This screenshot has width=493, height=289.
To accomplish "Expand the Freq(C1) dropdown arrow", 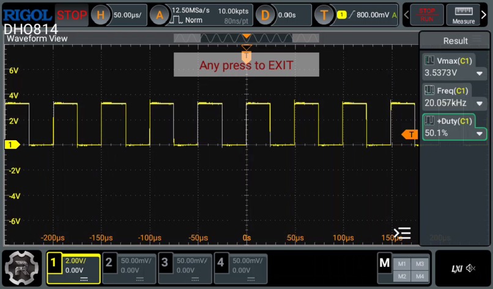I will pyautogui.click(x=479, y=103).
